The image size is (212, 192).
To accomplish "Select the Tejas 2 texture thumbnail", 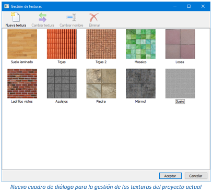I will pyautogui.click(x=101, y=44).
